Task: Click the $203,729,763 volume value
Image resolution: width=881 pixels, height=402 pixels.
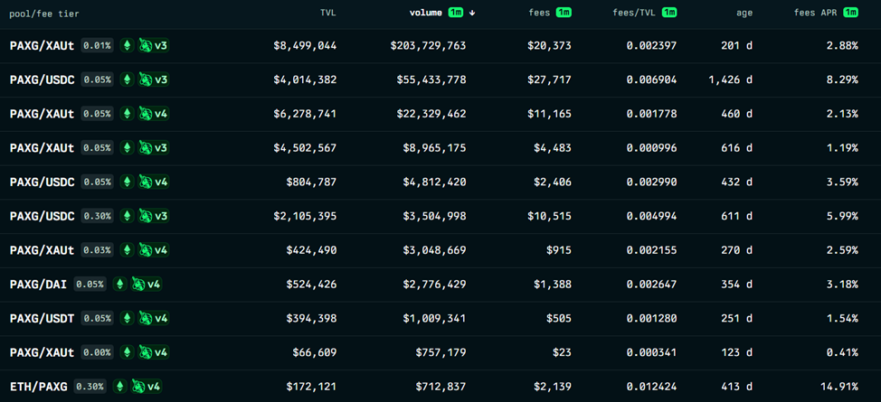Action: pyautogui.click(x=428, y=46)
